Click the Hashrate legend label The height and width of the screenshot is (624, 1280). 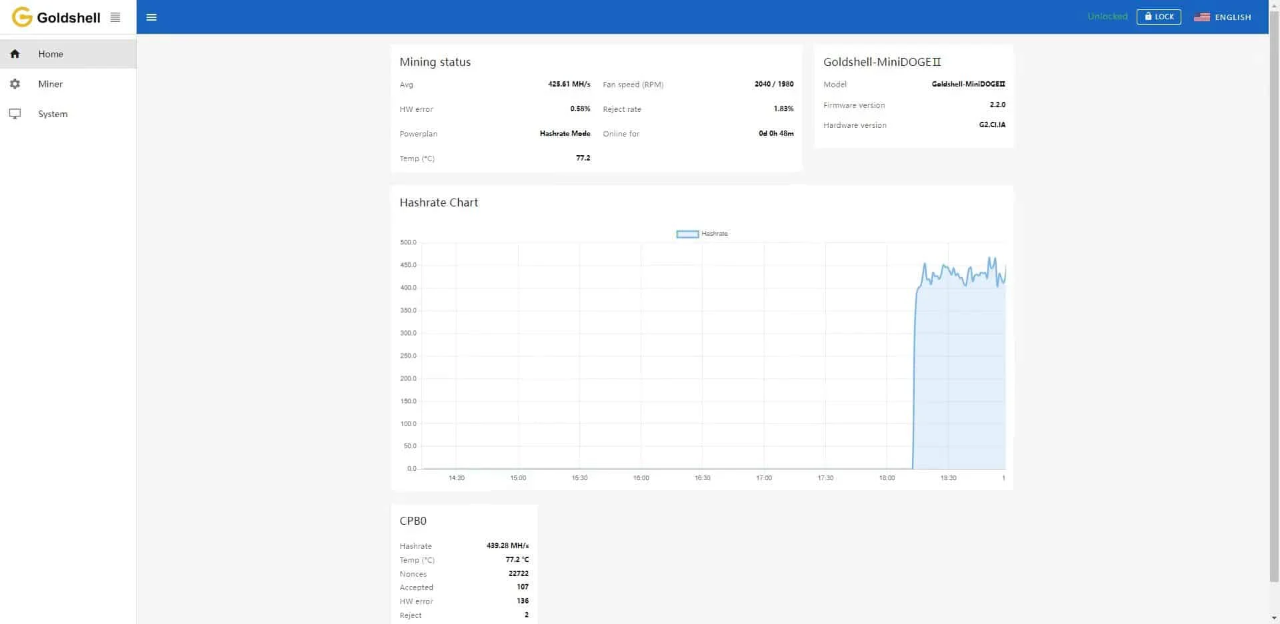click(x=715, y=234)
